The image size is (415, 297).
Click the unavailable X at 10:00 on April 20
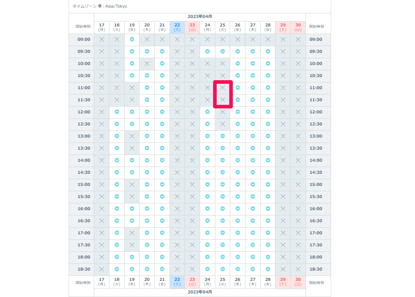coord(147,64)
